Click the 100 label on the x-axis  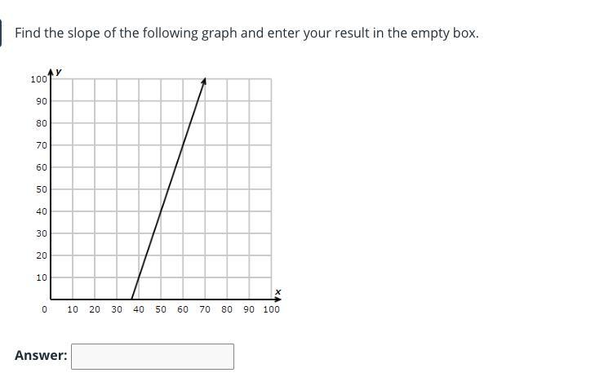(x=271, y=309)
